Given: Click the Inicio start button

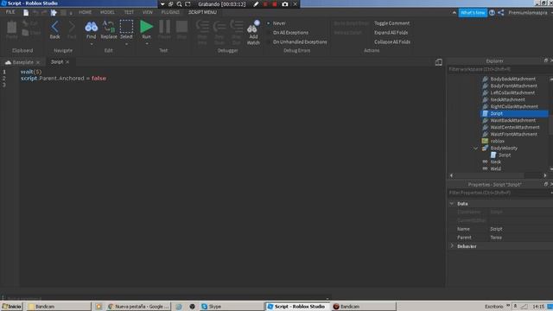Looking at the screenshot, I should pyautogui.click(x=11, y=307).
